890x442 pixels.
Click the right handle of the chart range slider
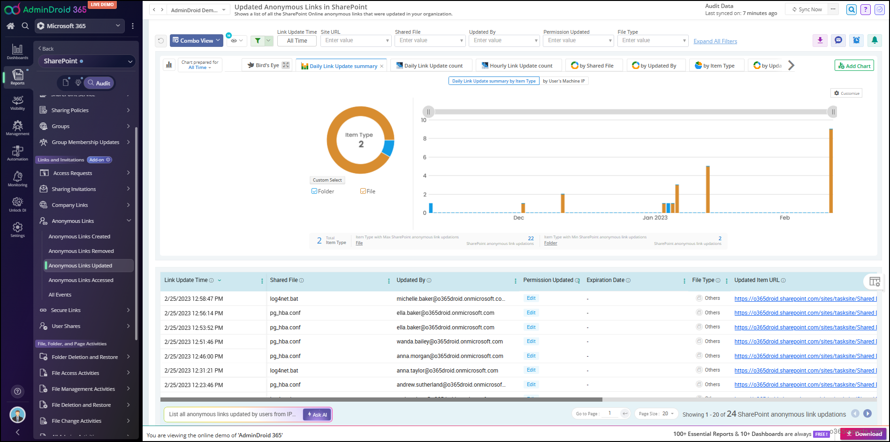click(x=832, y=112)
